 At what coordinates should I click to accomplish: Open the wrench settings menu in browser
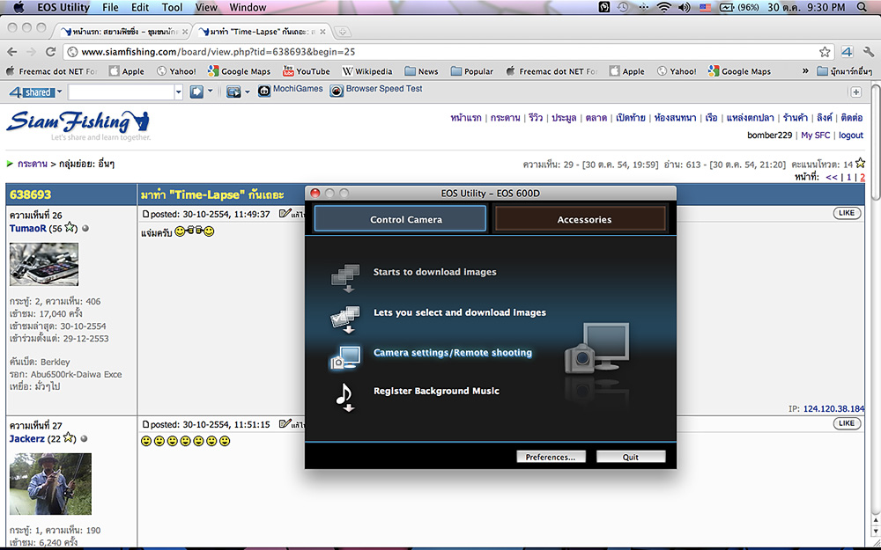pyautogui.click(x=869, y=52)
